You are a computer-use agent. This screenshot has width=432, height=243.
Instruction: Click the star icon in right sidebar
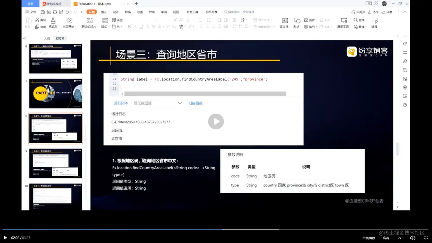pos(405,61)
